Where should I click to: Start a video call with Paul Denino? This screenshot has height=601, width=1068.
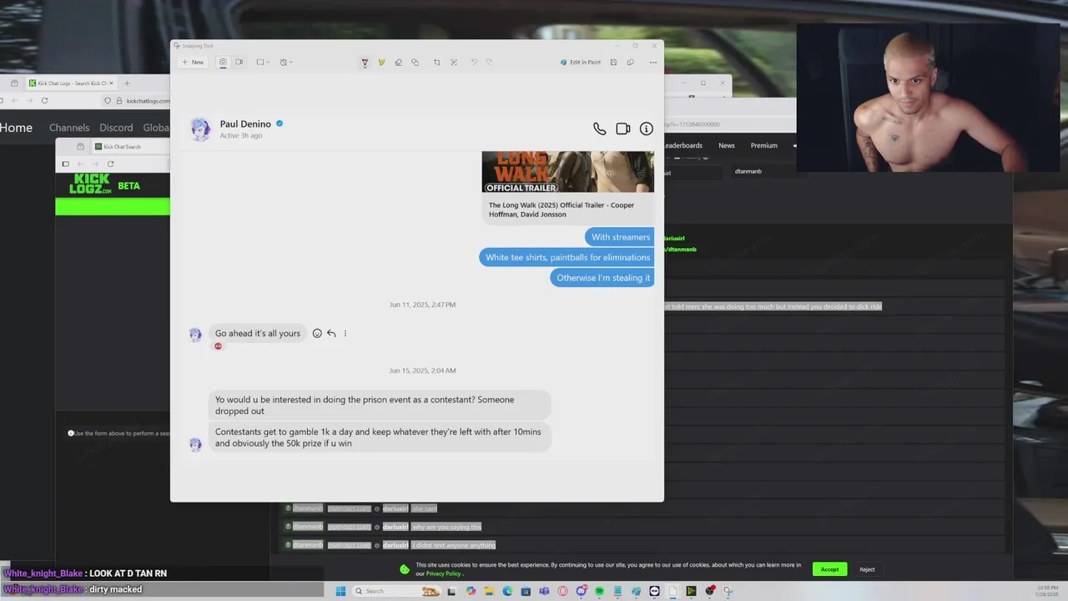(x=622, y=129)
